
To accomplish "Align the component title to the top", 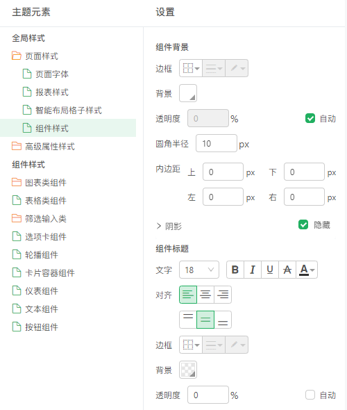I will [x=188, y=320].
